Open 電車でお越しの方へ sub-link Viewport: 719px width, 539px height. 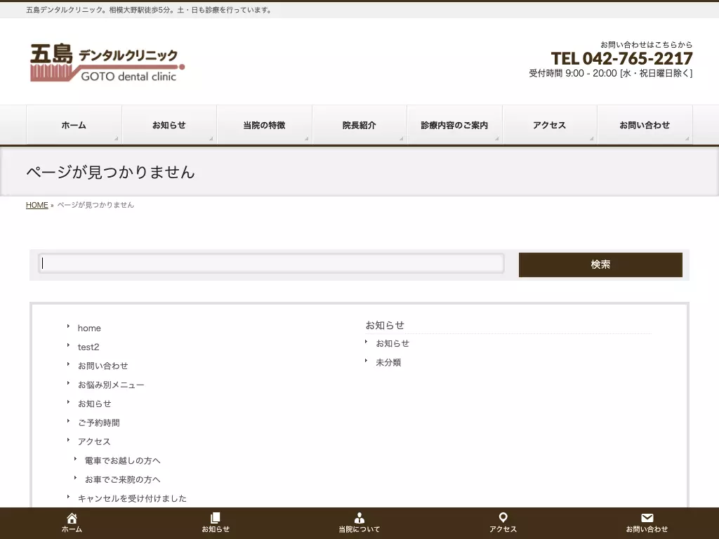point(122,460)
